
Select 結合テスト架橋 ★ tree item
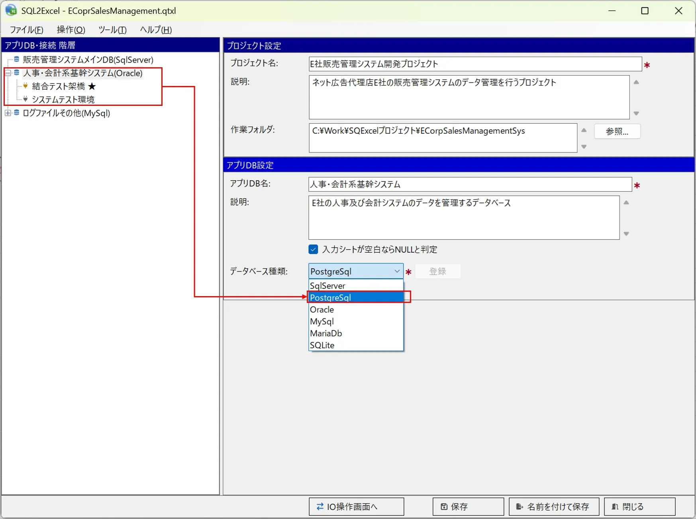click(x=64, y=86)
